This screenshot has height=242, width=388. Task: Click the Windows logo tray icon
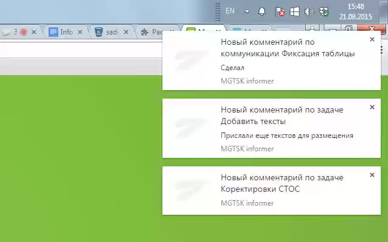[x=295, y=11]
